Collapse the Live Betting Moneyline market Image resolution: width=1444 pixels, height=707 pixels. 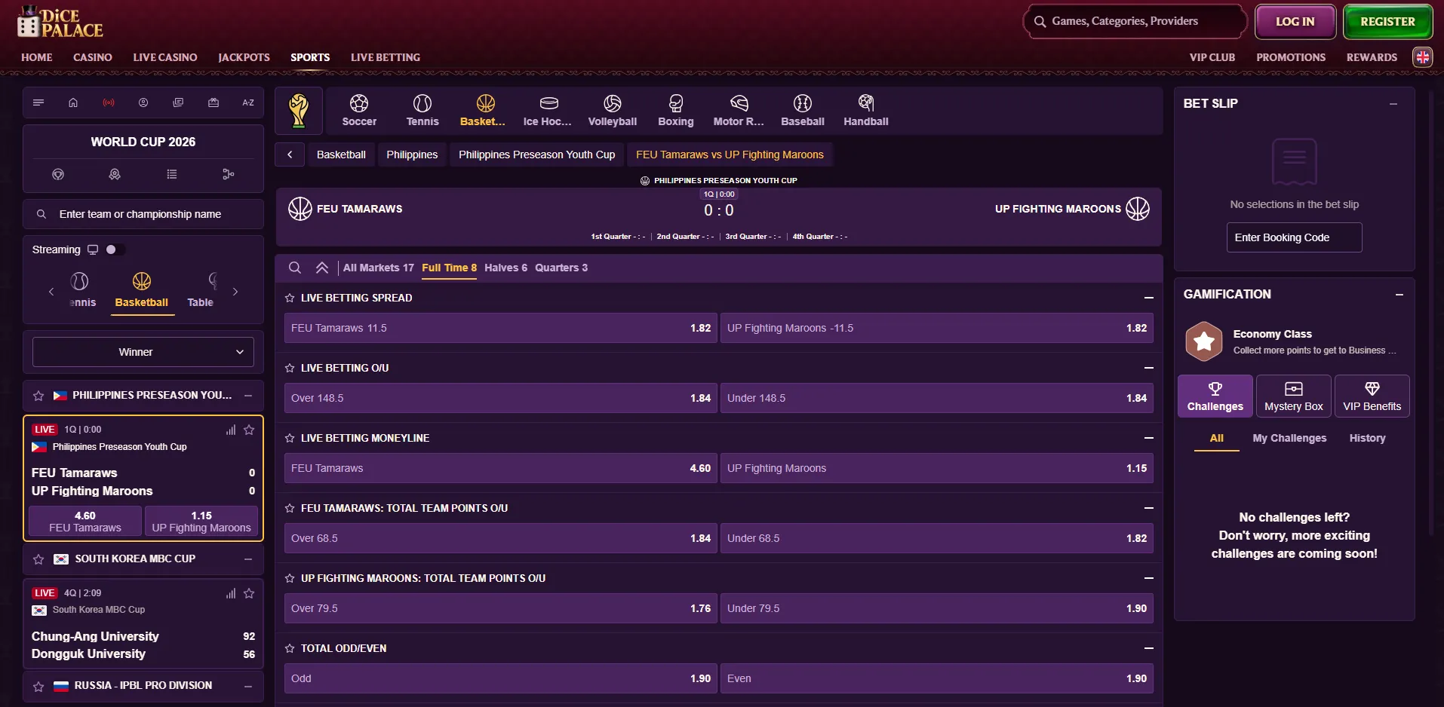click(x=1148, y=438)
